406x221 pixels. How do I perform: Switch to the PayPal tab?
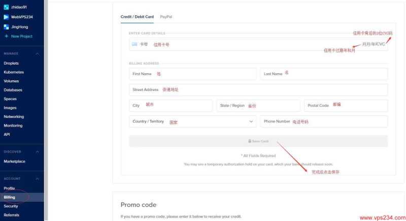[166, 17]
